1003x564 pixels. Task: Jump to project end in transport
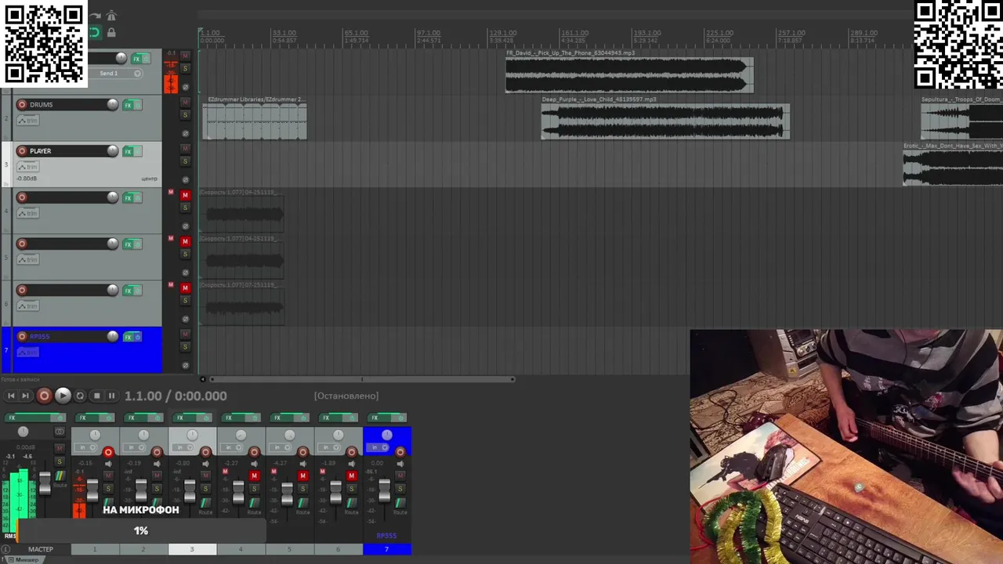point(25,396)
